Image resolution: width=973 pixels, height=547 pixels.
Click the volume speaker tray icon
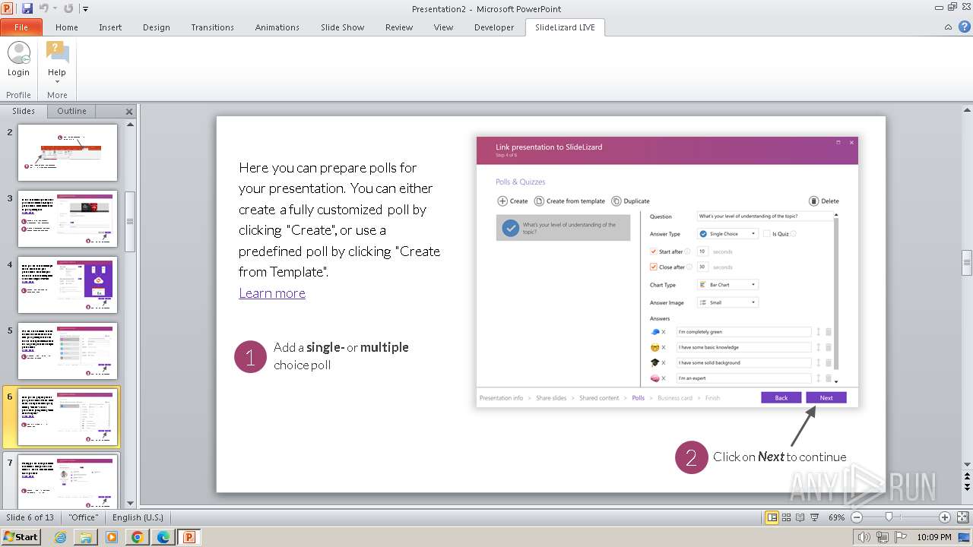point(865,537)
